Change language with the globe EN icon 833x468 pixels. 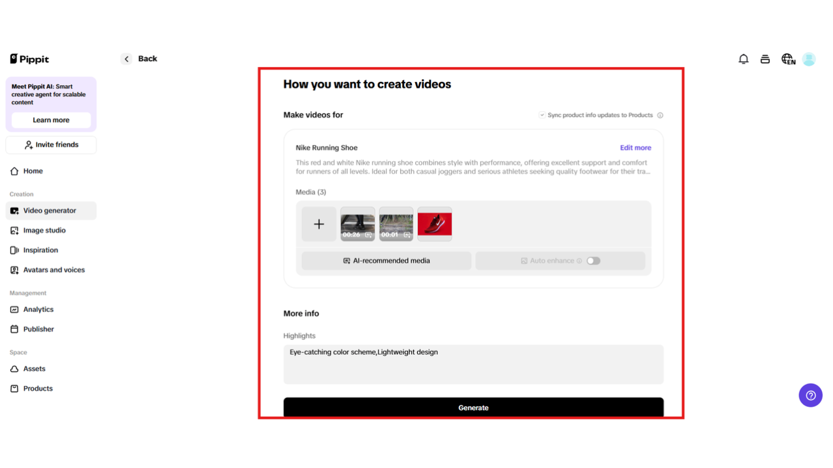(x=788, y=59)
